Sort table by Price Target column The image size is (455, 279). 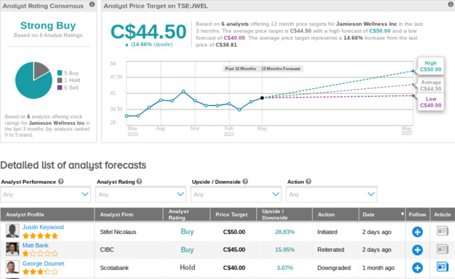click(x=232, y=215)
